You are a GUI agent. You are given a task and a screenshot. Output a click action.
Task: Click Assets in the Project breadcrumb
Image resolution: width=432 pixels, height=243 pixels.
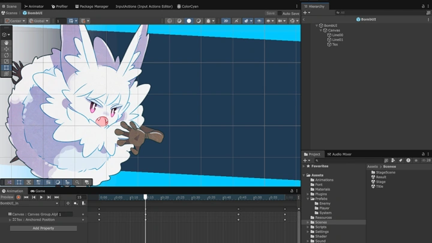point(372,167)
